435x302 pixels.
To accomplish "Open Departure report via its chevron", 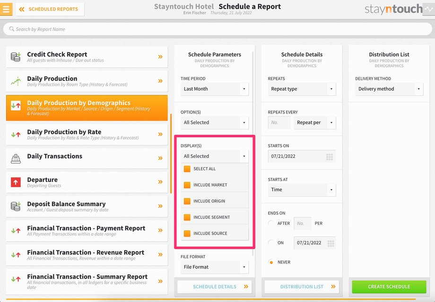I will point(160,182).
